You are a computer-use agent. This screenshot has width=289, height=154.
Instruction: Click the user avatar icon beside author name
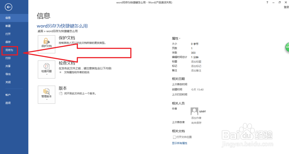[x=194, y=111]
